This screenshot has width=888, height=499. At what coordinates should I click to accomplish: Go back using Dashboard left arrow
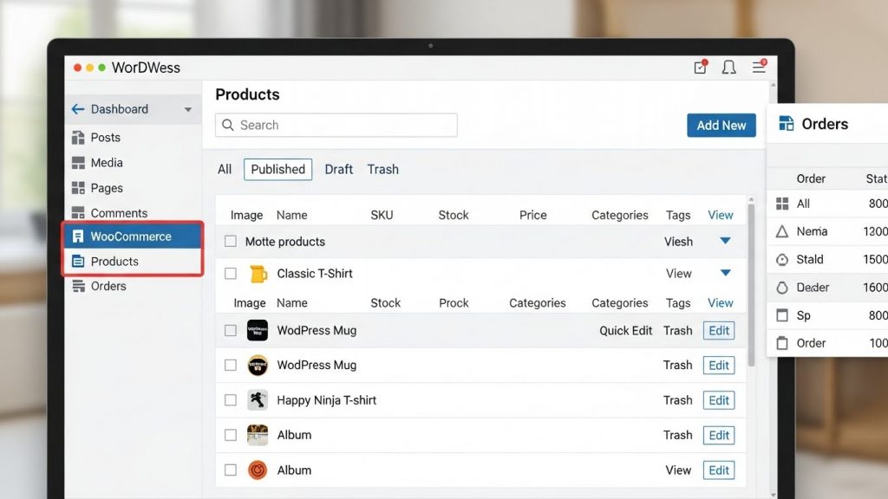tap(78, 109)
